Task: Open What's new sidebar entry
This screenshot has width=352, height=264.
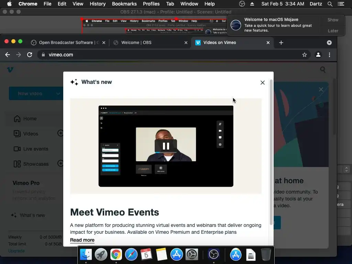Action: point(28,215)
